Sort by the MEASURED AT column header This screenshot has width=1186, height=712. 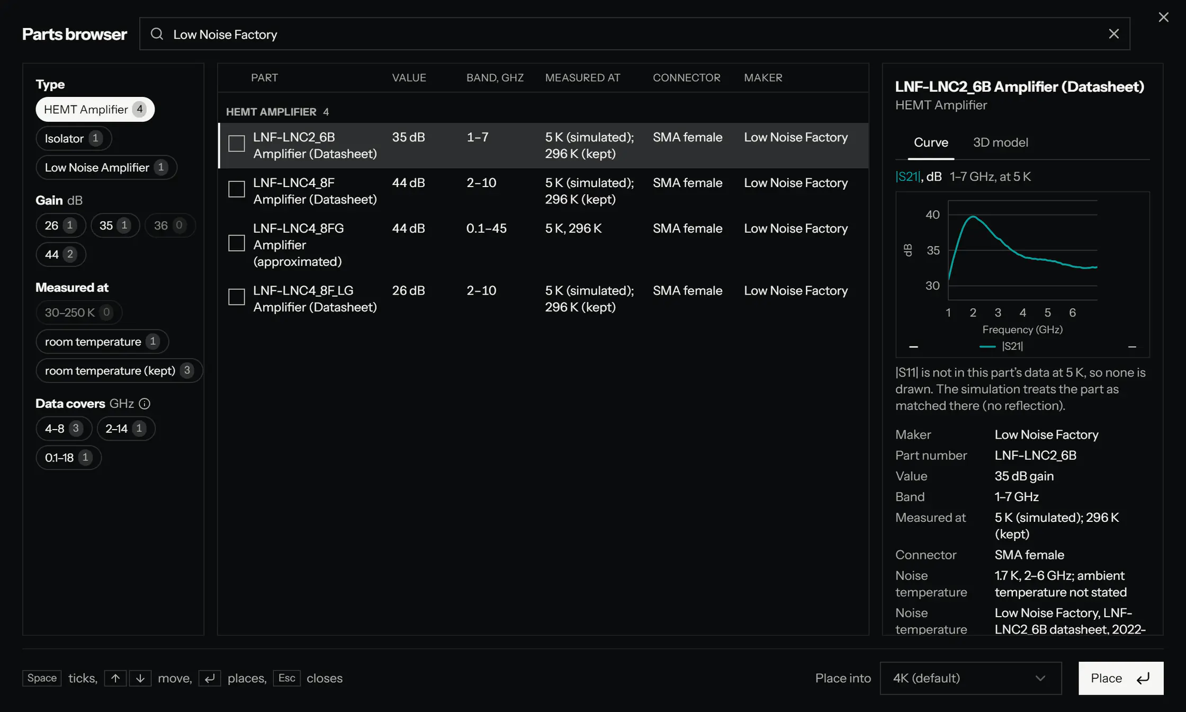pyautogui.click(x=582, y=78)
